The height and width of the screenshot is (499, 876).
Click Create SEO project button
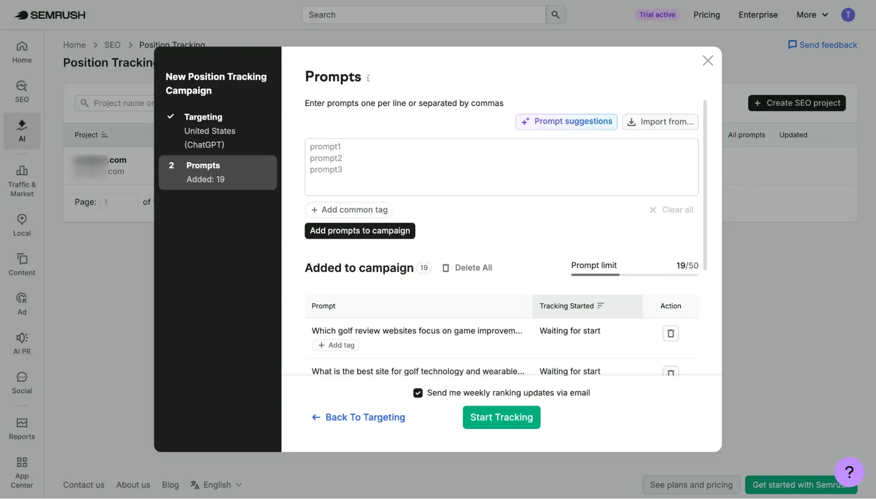(797, 103)
